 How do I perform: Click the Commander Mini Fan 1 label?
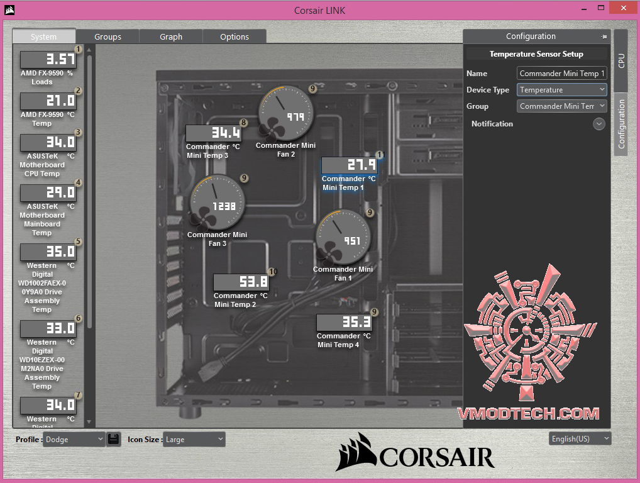click(x=343, y=274)
